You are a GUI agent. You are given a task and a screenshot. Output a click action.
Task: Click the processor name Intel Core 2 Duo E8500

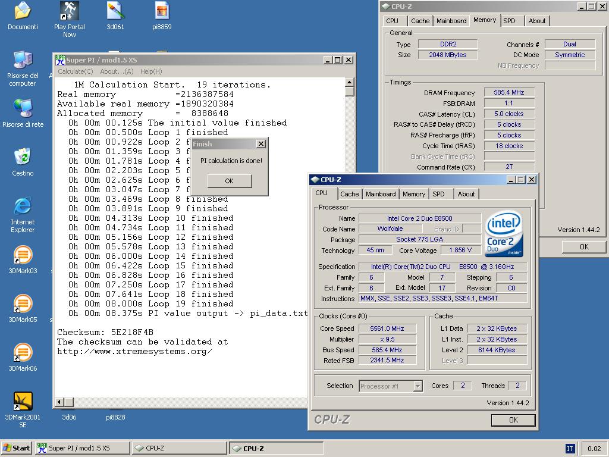click(x=419, y=218)
